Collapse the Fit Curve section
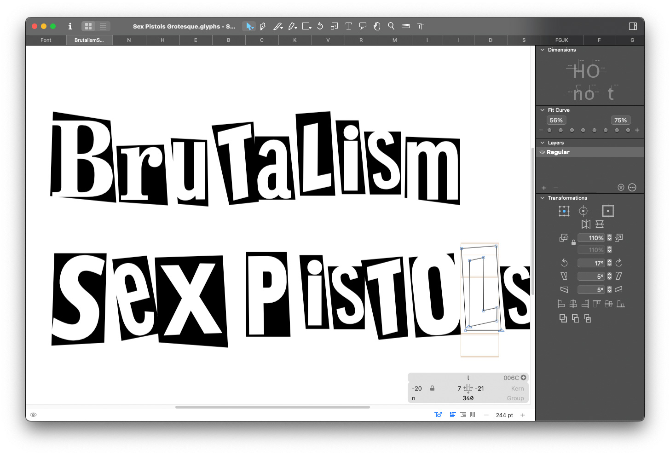This screenshot has height=455, width=670. coord(543,110)
